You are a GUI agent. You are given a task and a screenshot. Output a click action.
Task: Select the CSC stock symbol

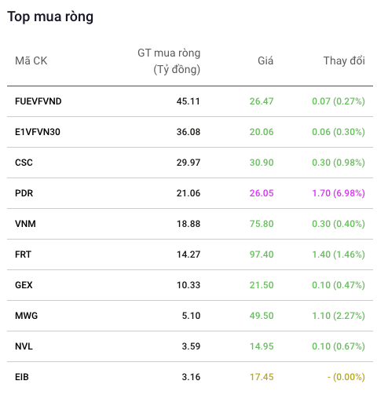pyautogui.click(x=24, y=163)
